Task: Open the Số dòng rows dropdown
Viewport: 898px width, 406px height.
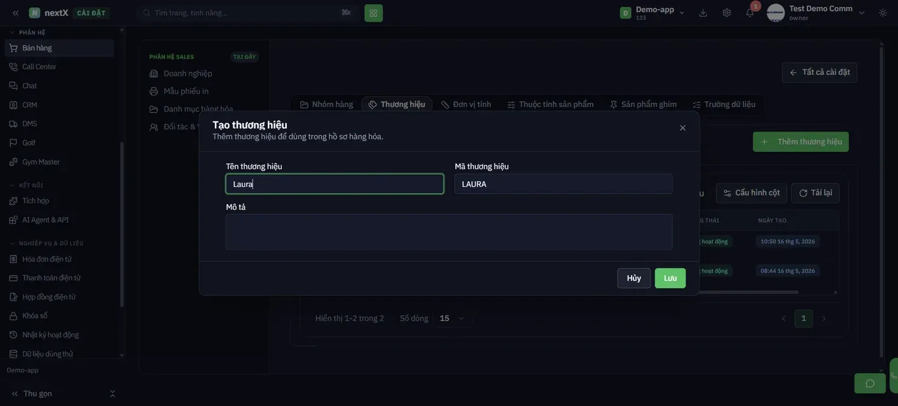Action: coord(453,318)
